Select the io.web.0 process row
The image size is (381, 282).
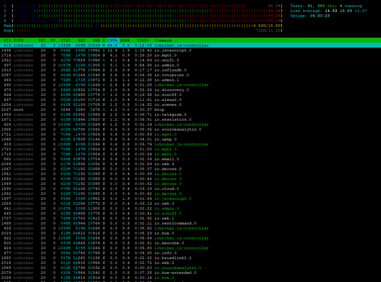coord(190,203)
